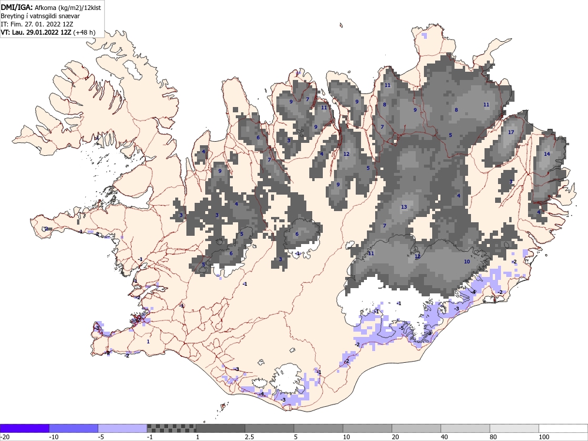
Task: Click the near-white 80 to 100 legend swatch
Action: [x=514, y=428]
